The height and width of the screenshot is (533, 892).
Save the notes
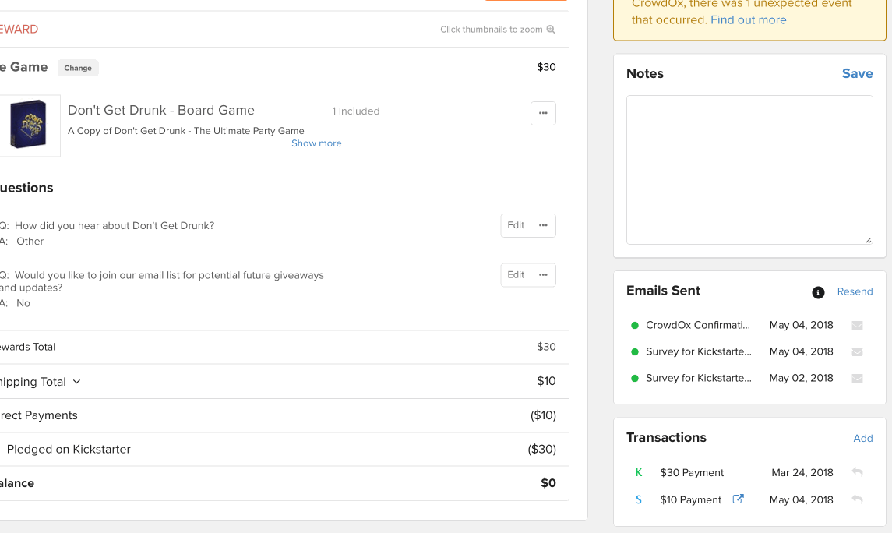point(857,73)
